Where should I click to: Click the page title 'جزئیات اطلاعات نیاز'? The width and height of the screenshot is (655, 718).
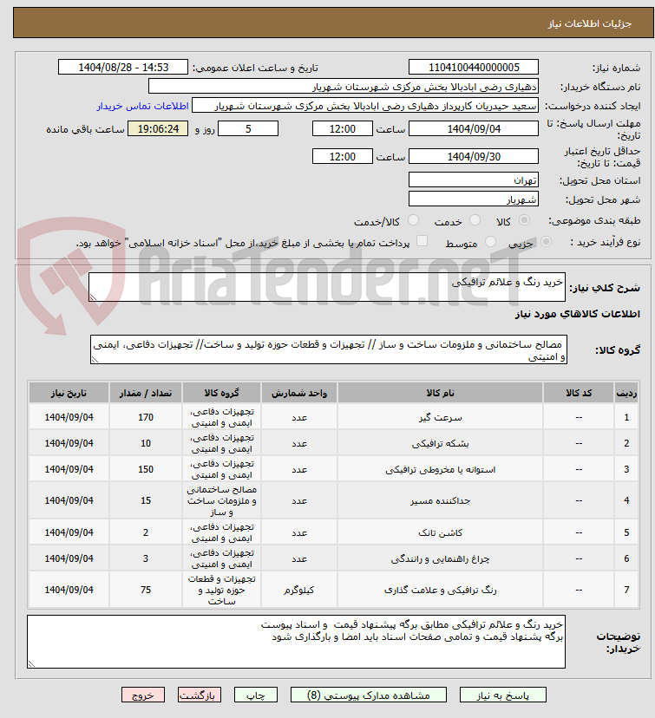coord(590,23)
